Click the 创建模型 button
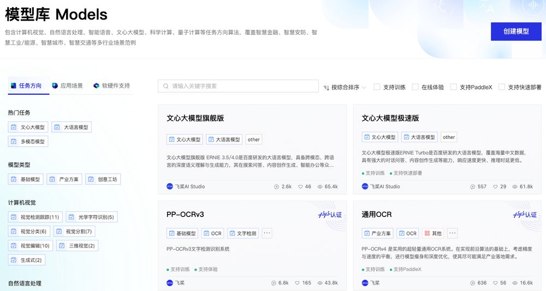 [x=516, y=31]
